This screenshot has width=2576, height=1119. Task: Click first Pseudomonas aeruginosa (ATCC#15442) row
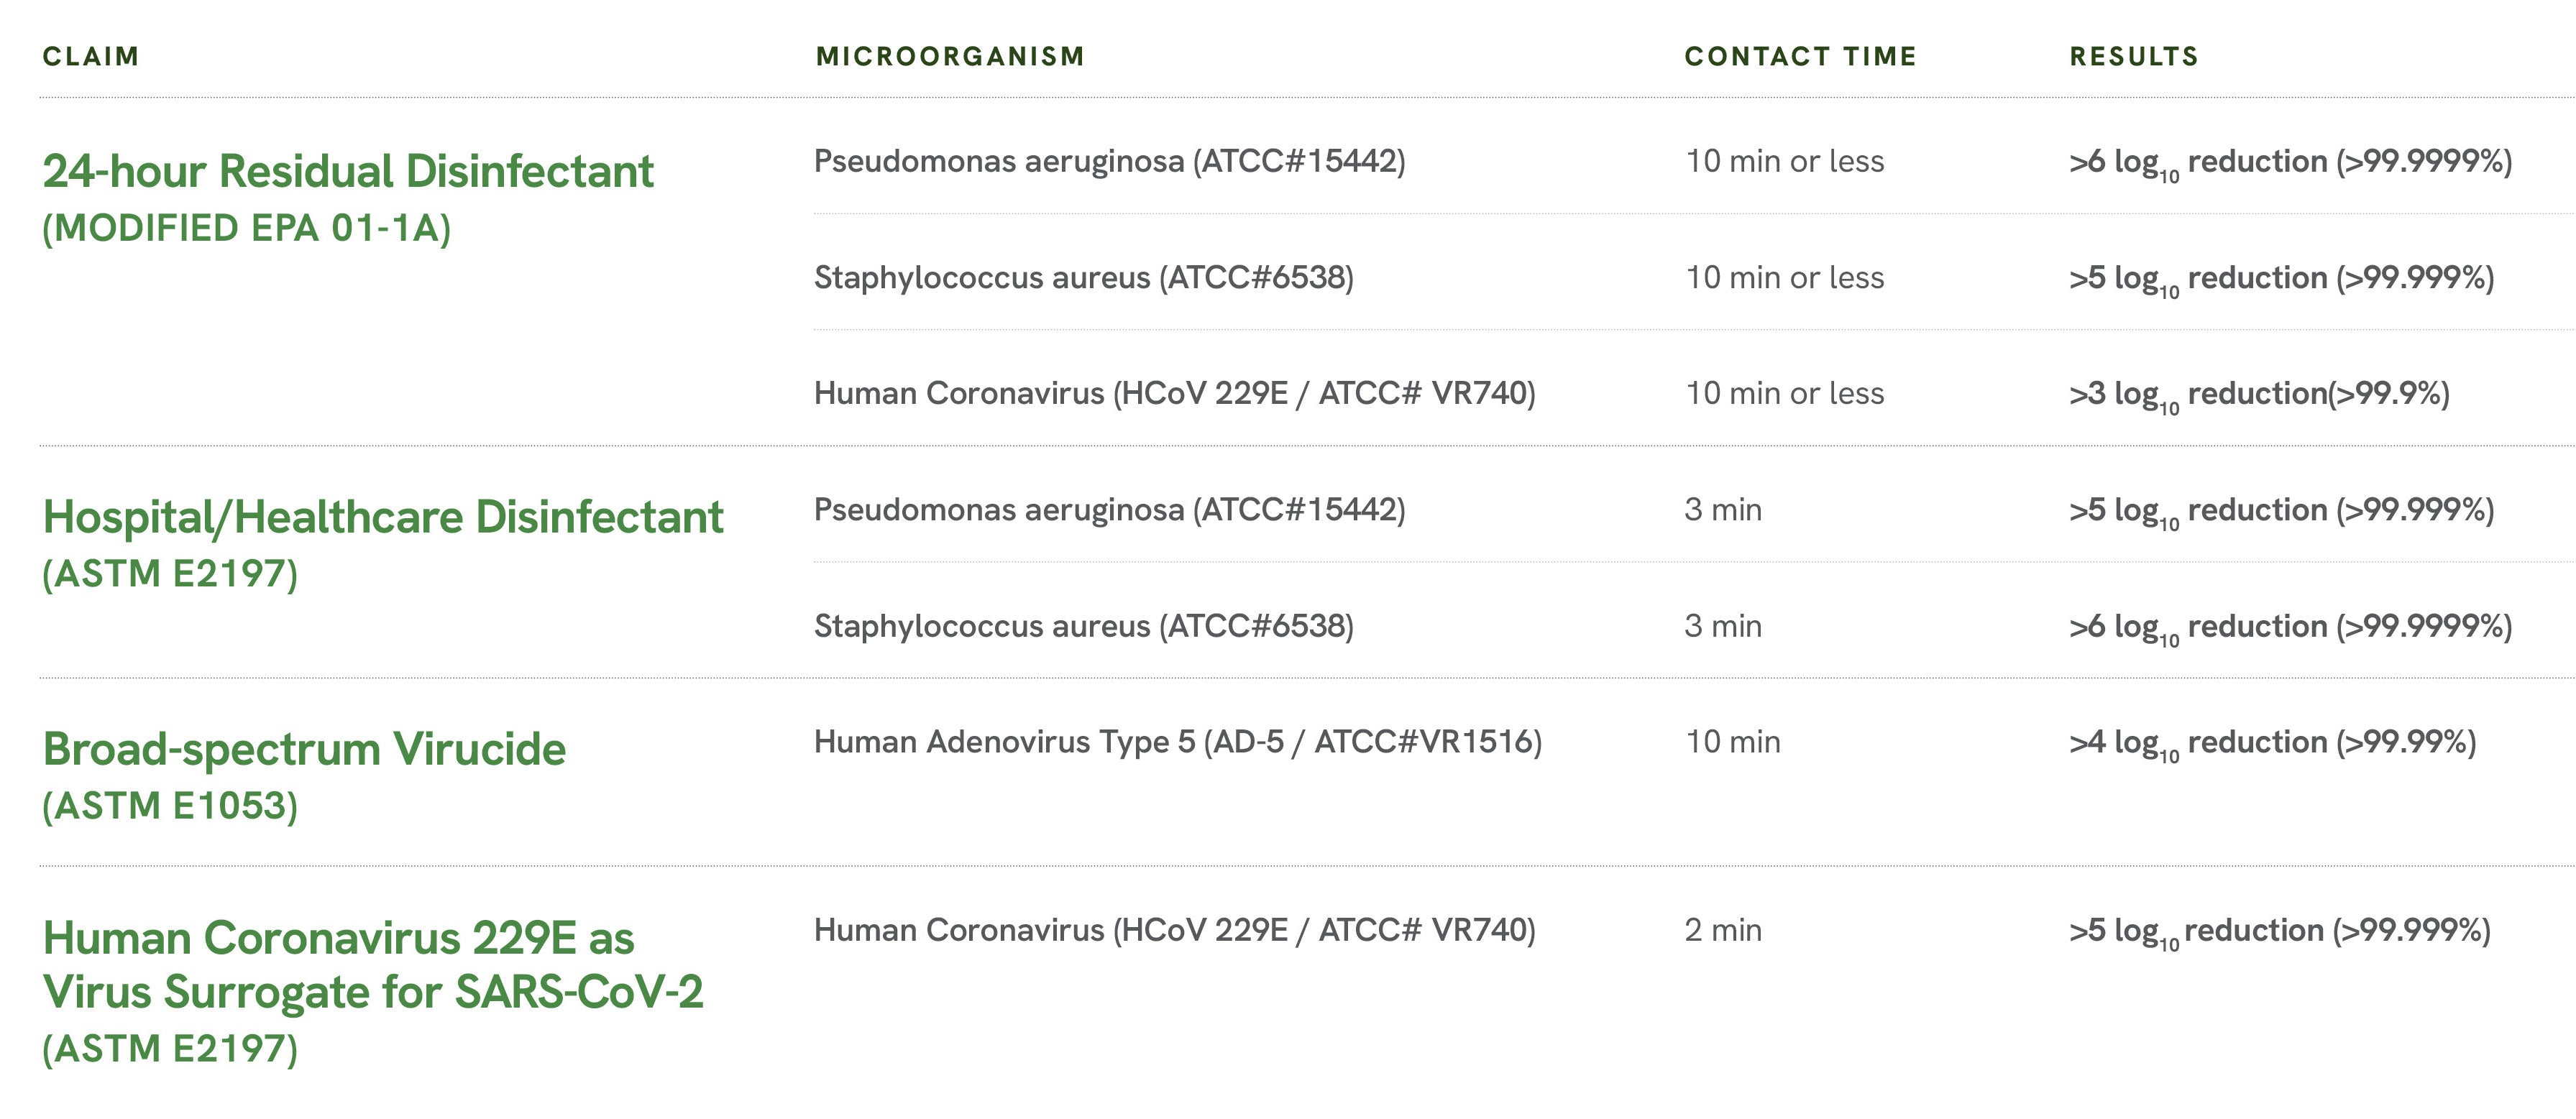[1693, 162]
